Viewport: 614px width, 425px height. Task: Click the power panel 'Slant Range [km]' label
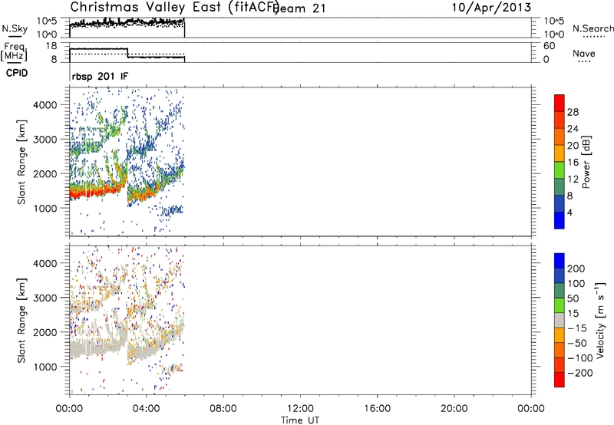[x=21, y=162]
